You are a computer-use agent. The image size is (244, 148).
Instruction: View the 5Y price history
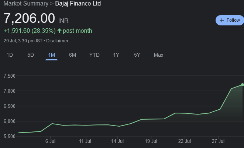pos(137,55)
